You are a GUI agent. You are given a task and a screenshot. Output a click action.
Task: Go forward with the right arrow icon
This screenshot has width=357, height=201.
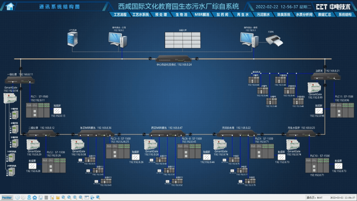pyautogui.click(x=23, y=197)
